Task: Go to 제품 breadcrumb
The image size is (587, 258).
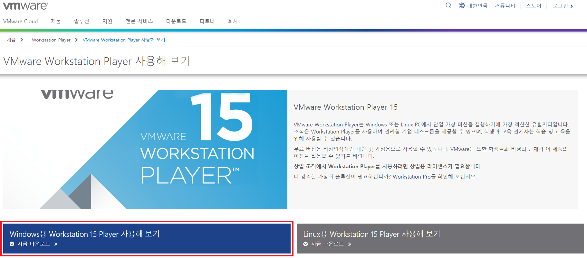Action: coord(11,40)
